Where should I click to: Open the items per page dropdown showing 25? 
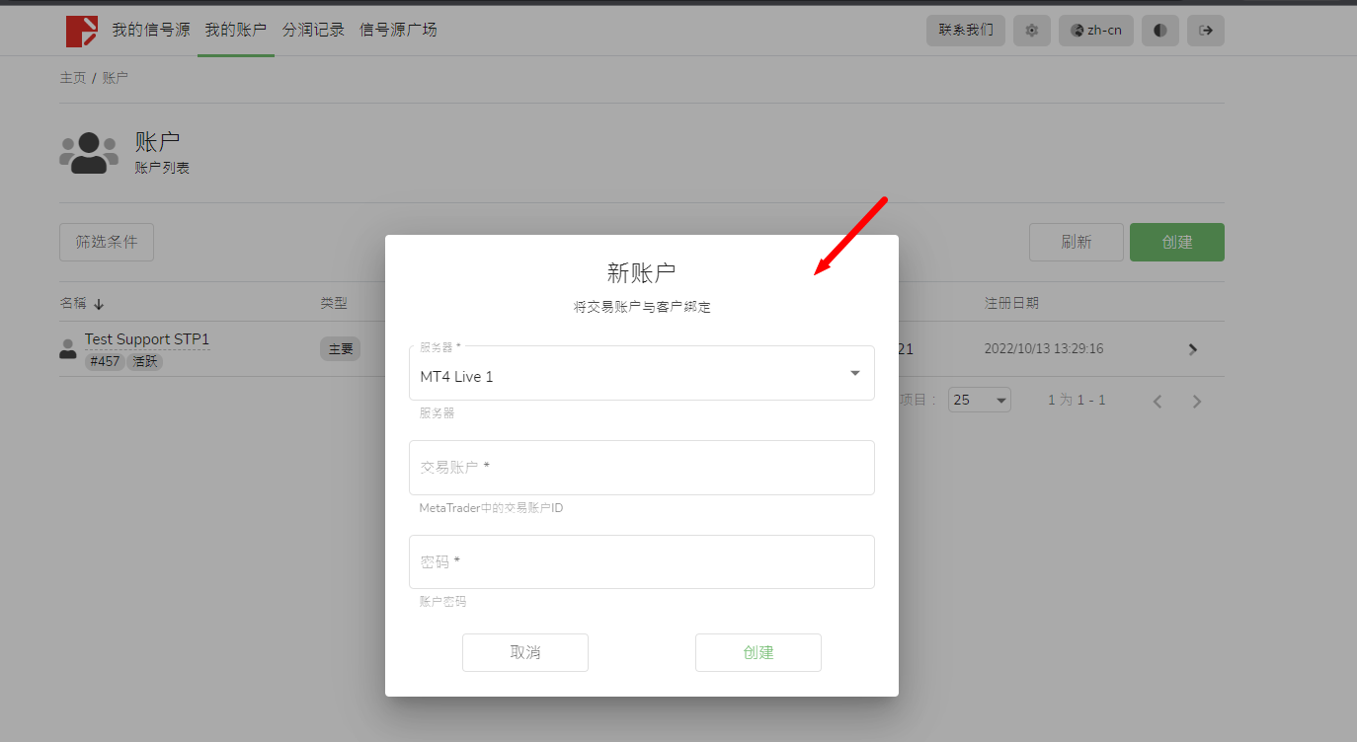979,400
